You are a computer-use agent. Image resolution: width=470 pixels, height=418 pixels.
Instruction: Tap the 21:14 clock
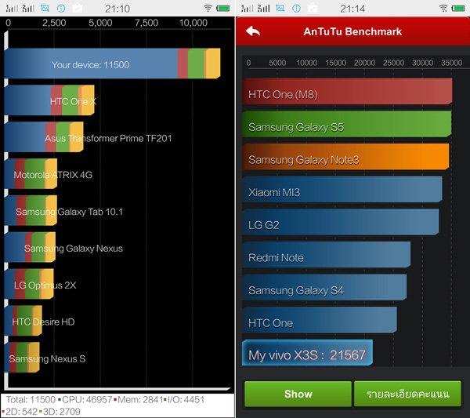(352, 9)
